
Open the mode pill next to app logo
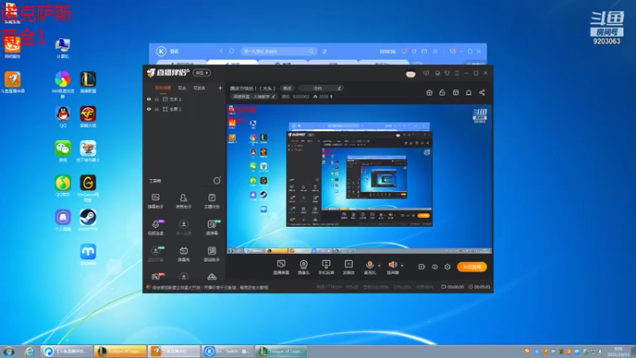click(x=202, y=73)
